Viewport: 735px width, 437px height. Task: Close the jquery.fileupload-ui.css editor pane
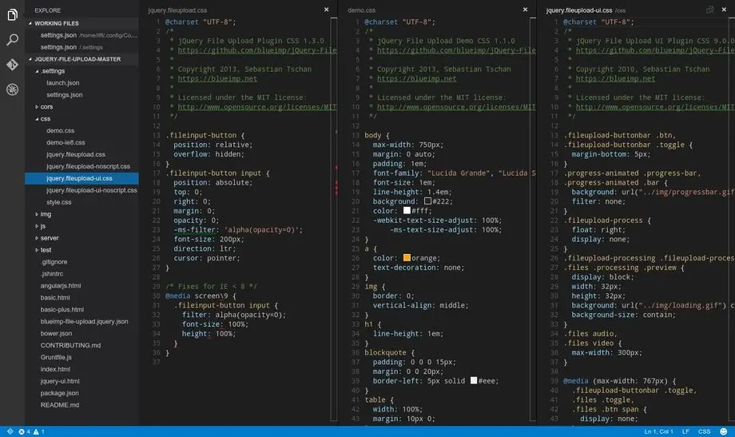pos(725,10)
